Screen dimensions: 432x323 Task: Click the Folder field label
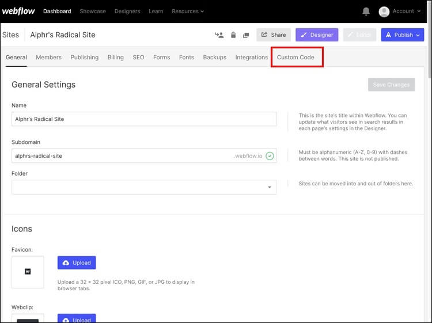(x=20, y=173)
